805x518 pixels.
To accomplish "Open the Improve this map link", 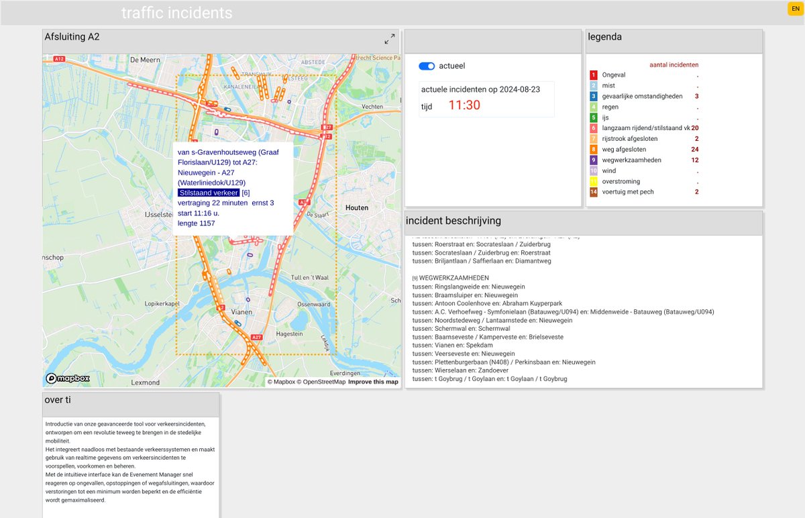I will [x=373, y=382].
